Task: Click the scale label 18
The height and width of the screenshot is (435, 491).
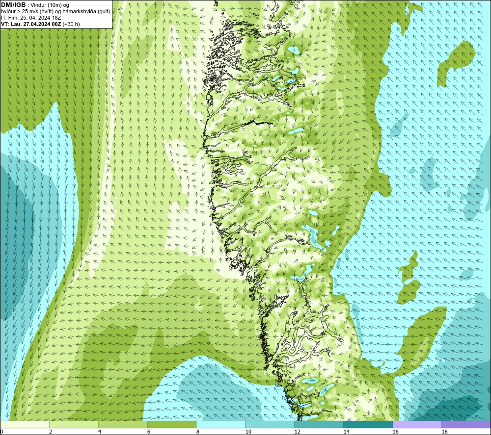Action: coord(445,432)
